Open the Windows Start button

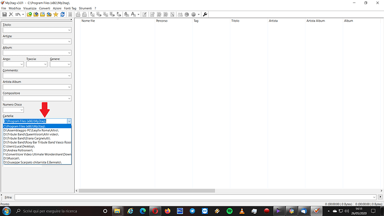click(6, 211)
